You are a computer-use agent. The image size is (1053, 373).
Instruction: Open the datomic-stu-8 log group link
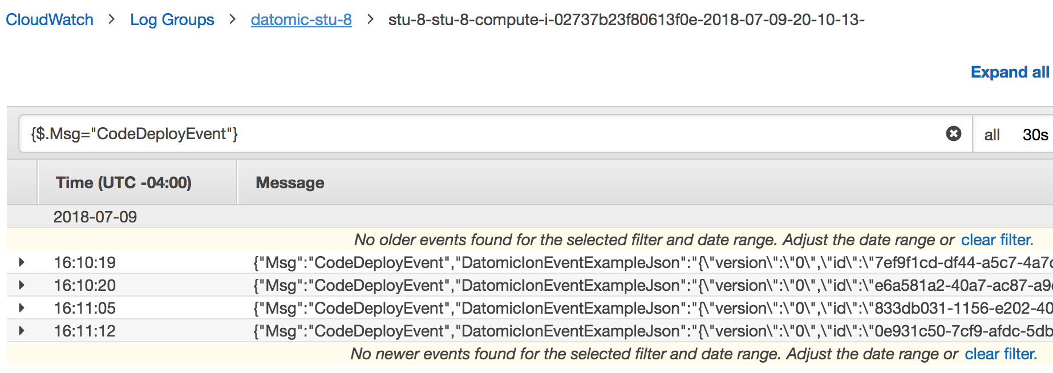tap(301, 19)
